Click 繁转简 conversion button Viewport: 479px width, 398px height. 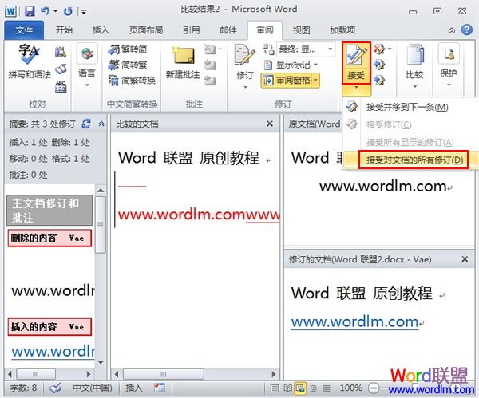click(129, 49)
